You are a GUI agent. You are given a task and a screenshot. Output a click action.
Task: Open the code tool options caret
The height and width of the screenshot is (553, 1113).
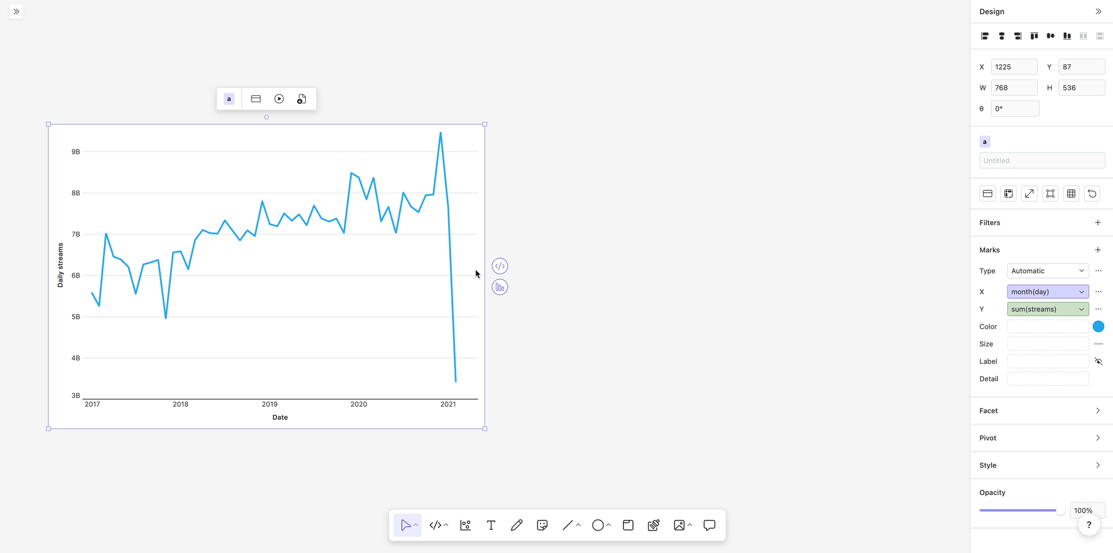pyautogui.click(x=446, y=526)
